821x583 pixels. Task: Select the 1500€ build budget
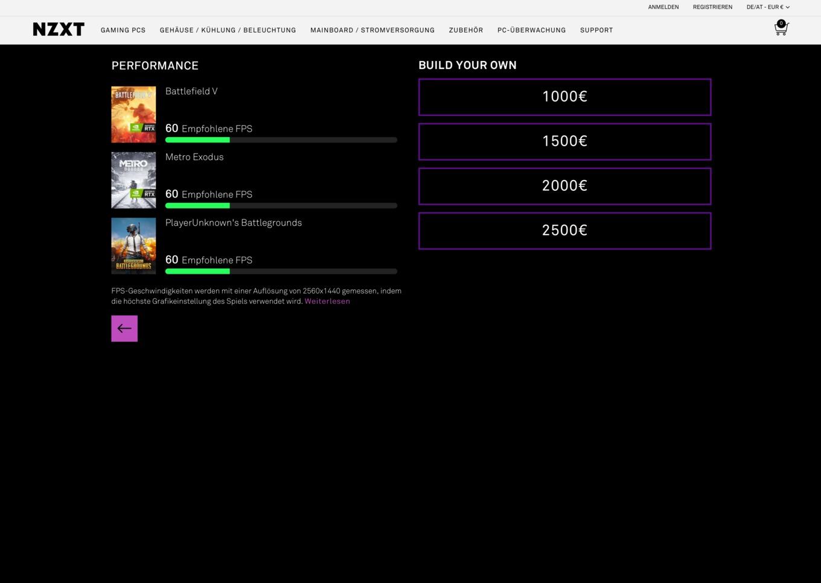point(564,141)
